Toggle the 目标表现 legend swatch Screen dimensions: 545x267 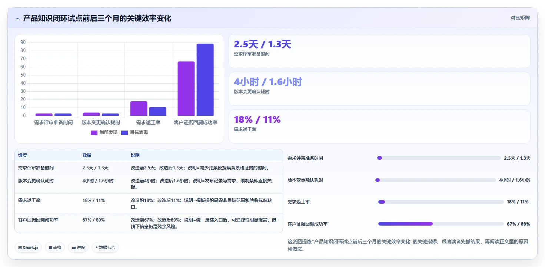point(124,132)
